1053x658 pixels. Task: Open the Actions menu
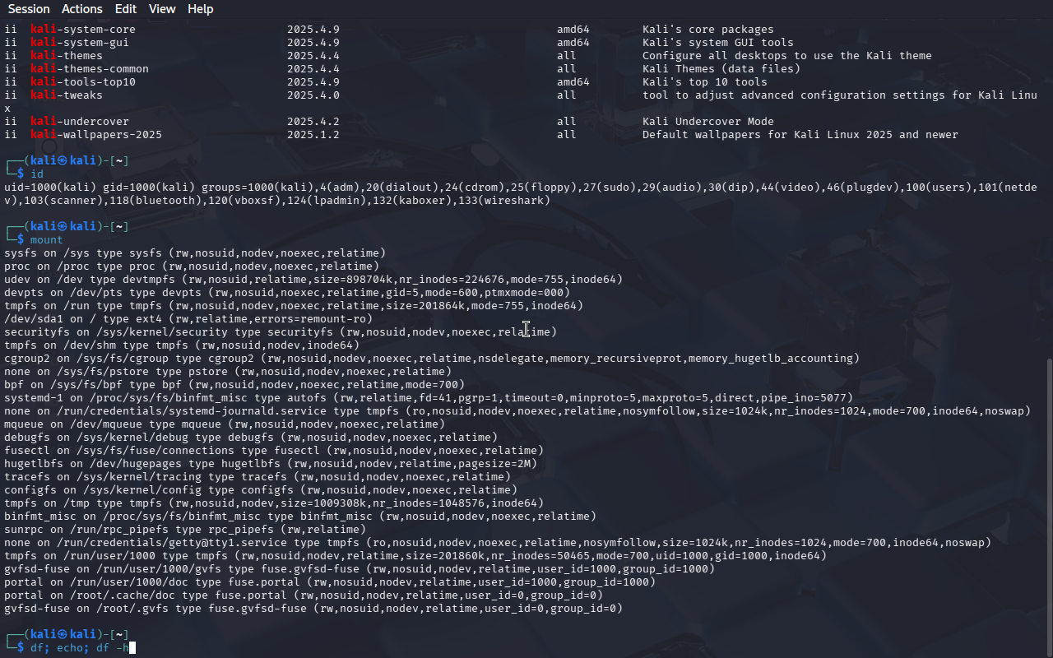point(82,9)
